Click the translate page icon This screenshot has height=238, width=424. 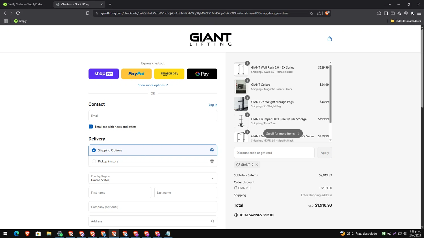(x=311, y=13)
